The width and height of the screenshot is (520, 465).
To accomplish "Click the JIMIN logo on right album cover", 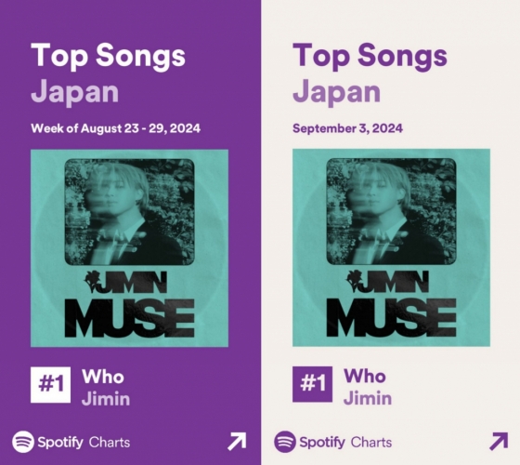I will coord(387,282).
